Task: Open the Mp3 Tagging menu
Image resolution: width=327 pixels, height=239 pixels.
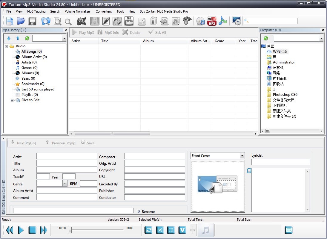Action: (36, 11)
